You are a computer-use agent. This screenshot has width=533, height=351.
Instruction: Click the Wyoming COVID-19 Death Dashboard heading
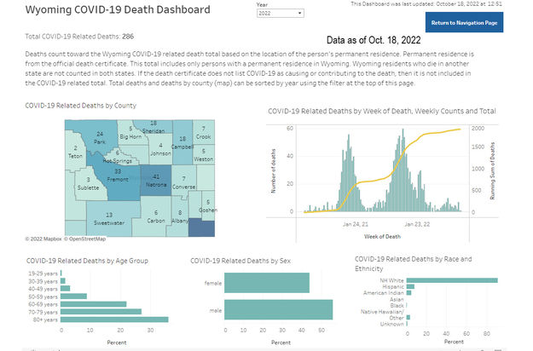click(x=118, y=9)
